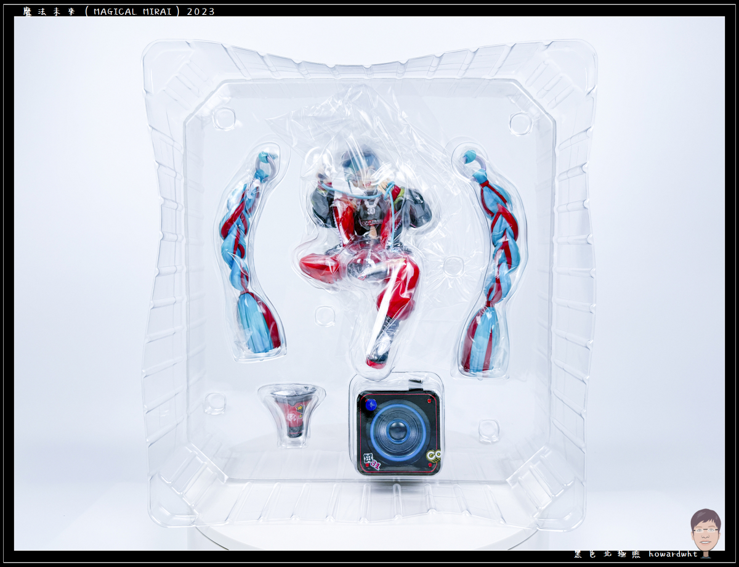Click the Magical Mirai 2023 title text
739x567 pixels.
coord(119,11)
